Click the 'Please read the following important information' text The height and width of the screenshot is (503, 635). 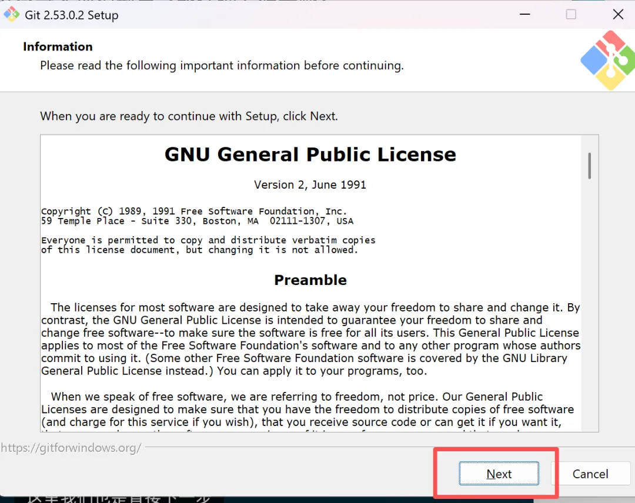pyautogui.click(x=222, y=66)
